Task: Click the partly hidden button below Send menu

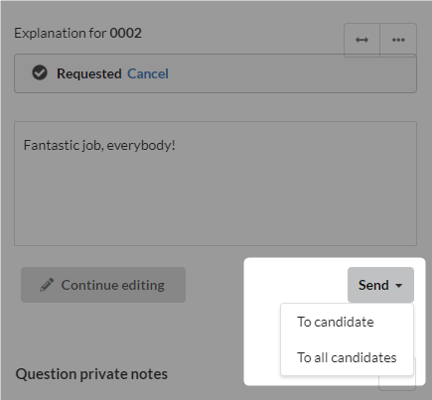Action: pos(397,382)
